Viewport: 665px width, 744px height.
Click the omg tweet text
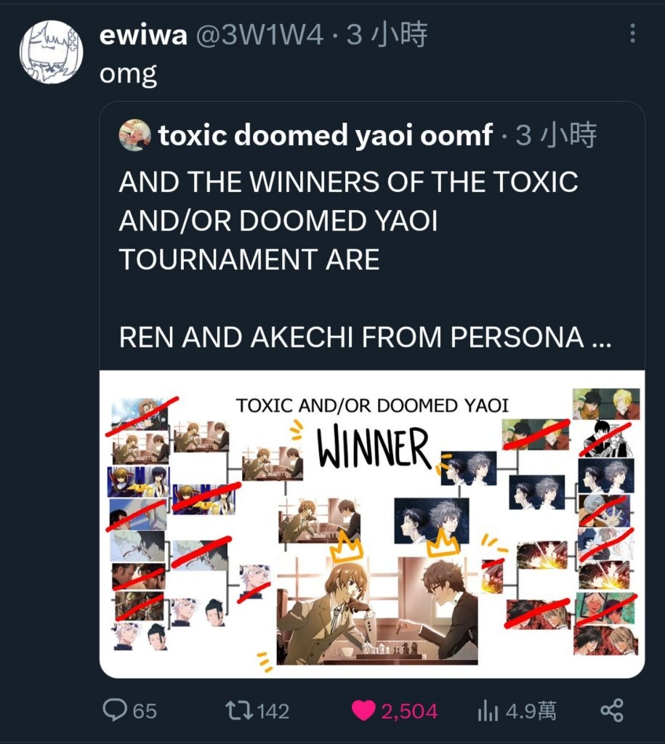tap(128, 74)
